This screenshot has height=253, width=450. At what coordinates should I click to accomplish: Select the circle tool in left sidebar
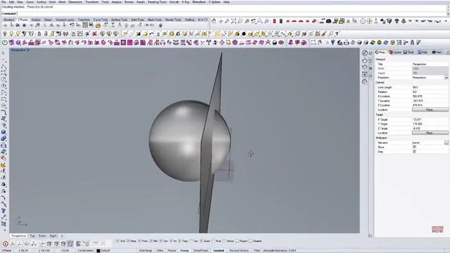3,80
